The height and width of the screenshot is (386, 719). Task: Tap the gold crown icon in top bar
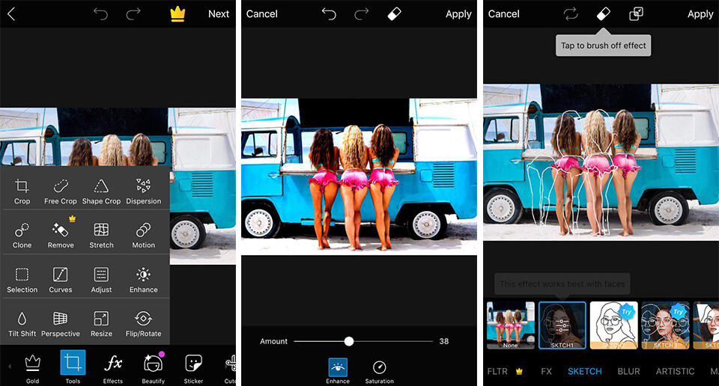[x=178, y=13]
